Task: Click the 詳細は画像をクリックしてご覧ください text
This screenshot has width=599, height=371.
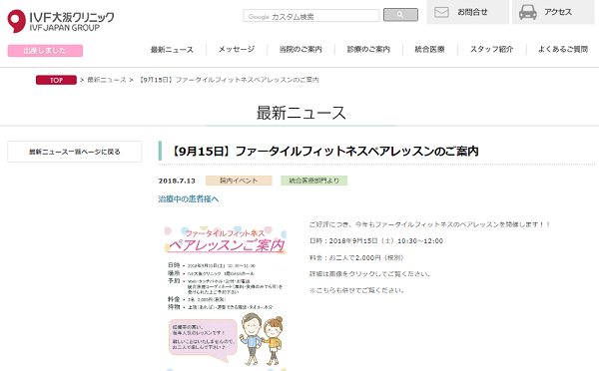Action: tap(369, 274)
